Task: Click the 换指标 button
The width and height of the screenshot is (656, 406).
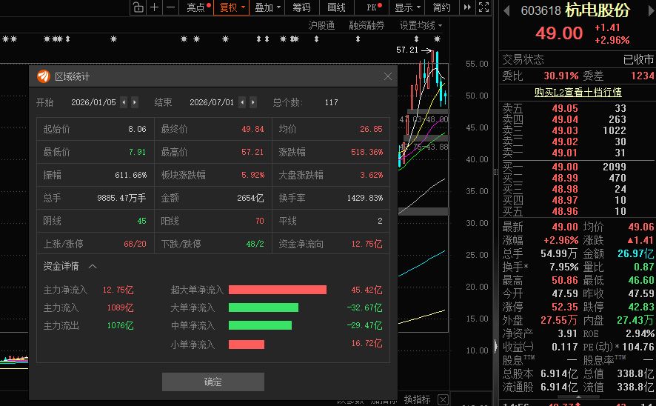Action: (x=417, y=399)
